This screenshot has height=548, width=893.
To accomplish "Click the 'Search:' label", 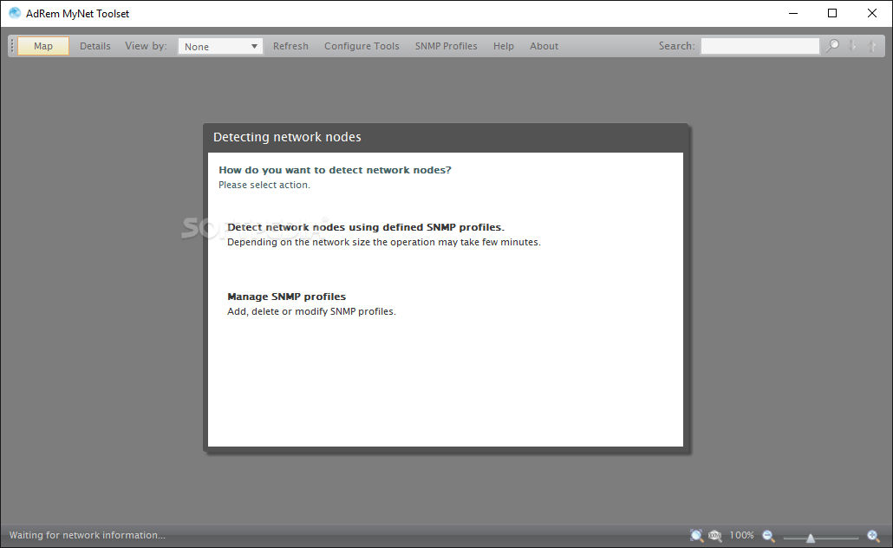I will [x=676, y=46].
